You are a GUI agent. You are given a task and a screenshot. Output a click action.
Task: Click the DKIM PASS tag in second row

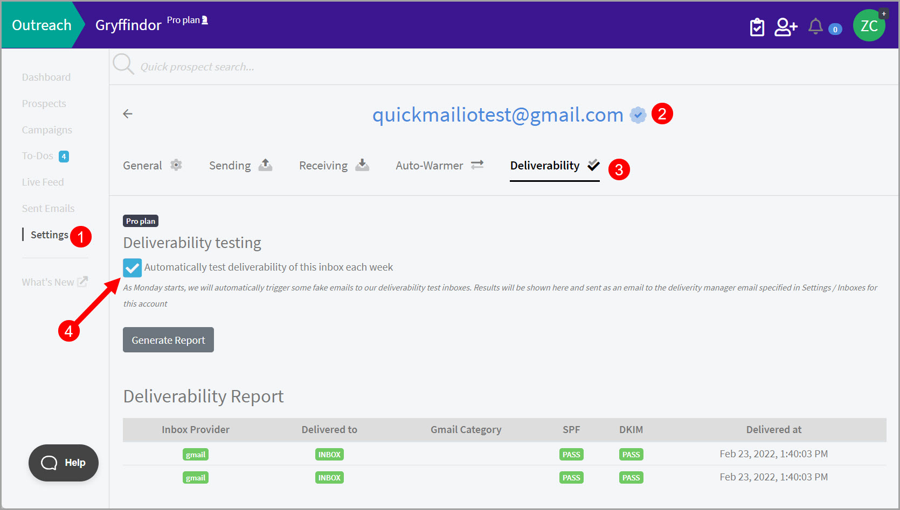point(631,478)
